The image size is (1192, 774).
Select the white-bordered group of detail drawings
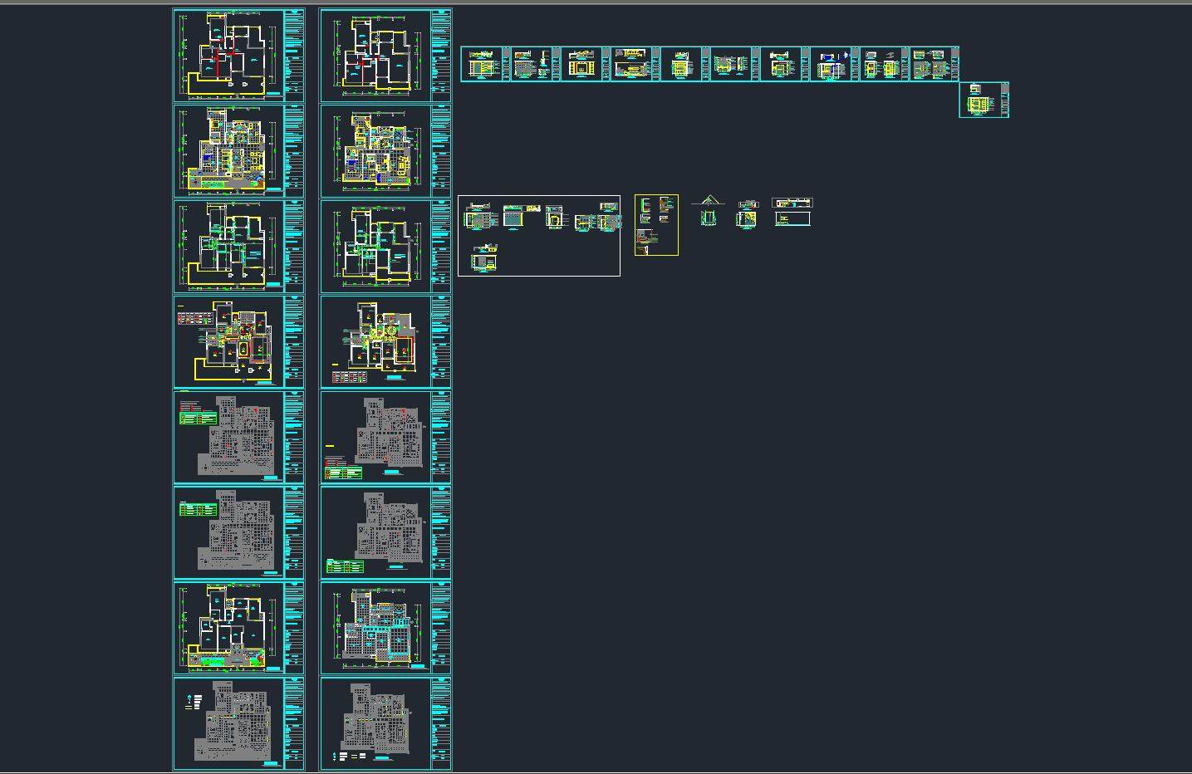click(x=538, y=236)
